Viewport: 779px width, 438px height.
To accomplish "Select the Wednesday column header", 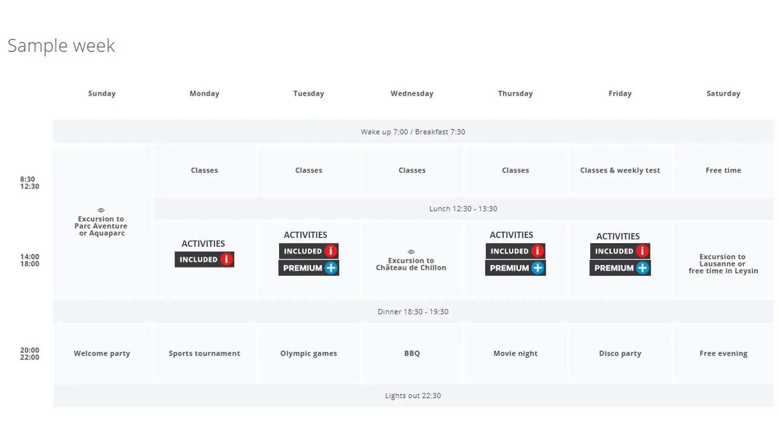I will click(412, 93).
